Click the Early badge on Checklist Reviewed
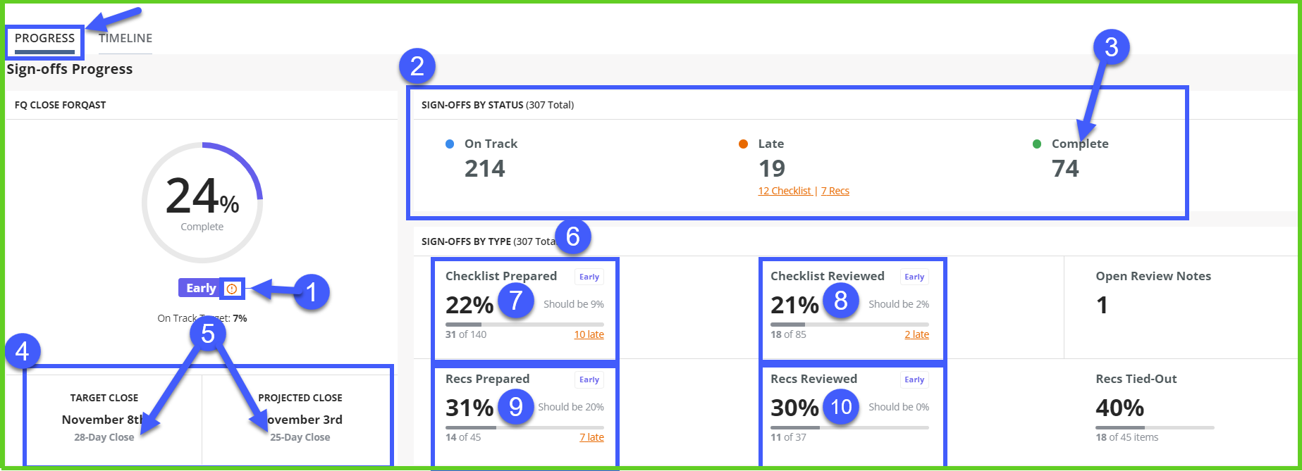Image resolution: width=1302 pixels, height=471 pixels. coord(914,277)
